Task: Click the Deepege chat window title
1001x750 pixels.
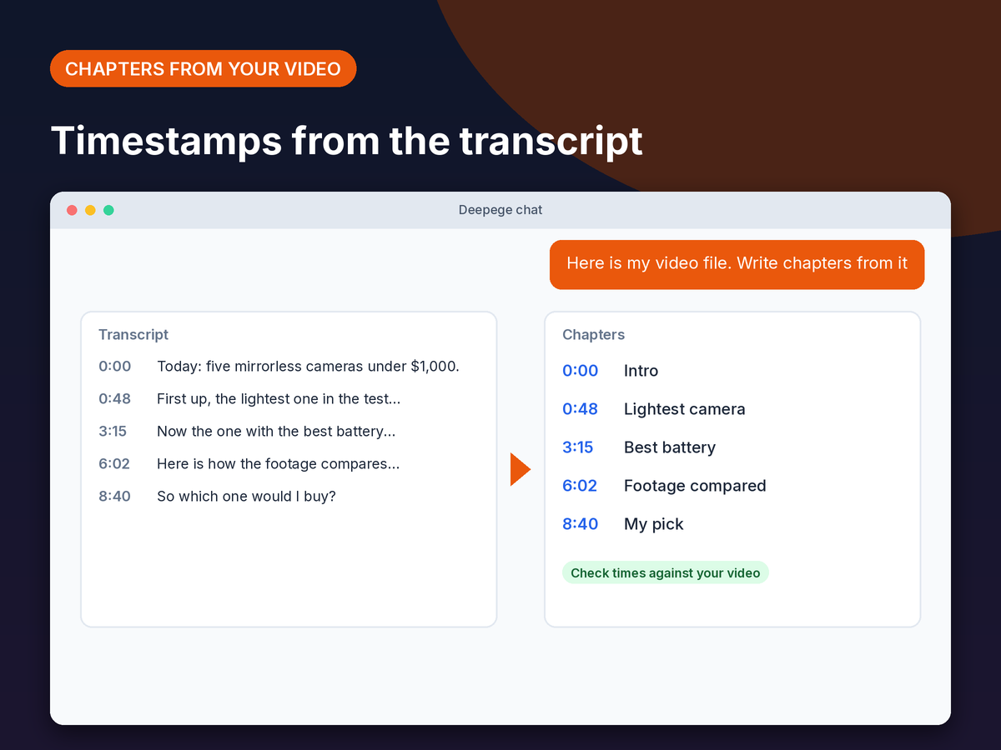Action: point(500,210)
